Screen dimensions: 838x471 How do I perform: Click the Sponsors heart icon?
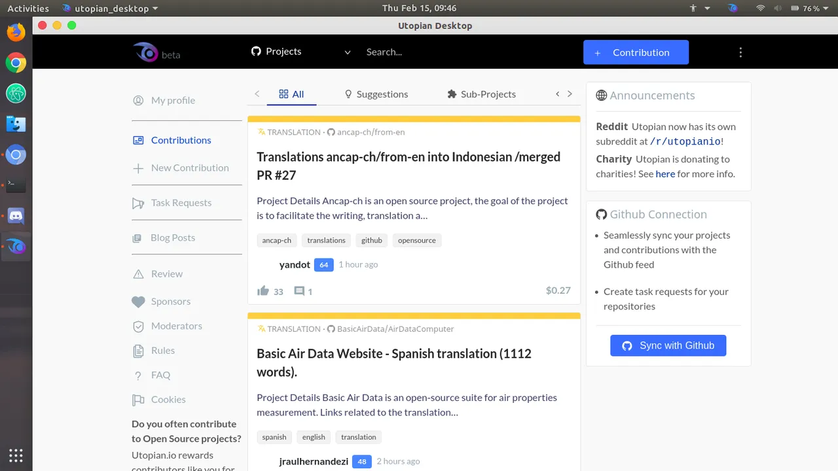(x=138, y=302)
